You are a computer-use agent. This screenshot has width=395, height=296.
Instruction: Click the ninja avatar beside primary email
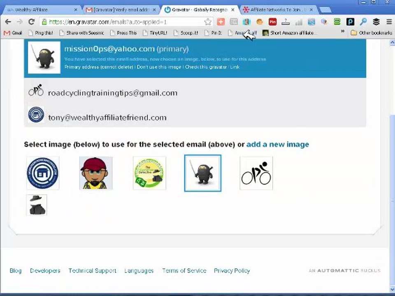point(44,58)
